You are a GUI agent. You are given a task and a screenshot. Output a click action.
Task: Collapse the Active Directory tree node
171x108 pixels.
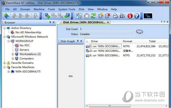pos(4,28)
